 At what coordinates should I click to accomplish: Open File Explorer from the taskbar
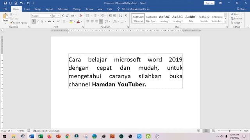14,136
